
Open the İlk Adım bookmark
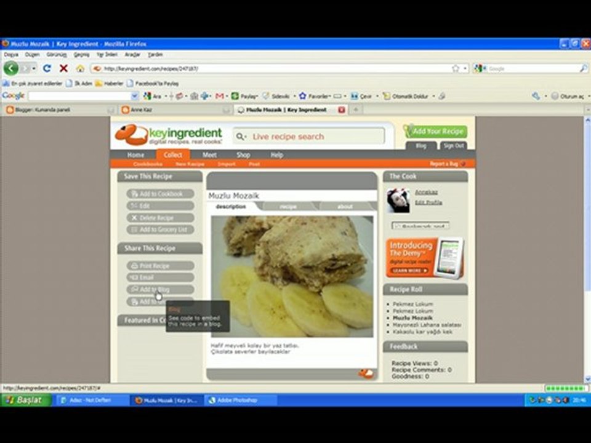coord(79,83)
